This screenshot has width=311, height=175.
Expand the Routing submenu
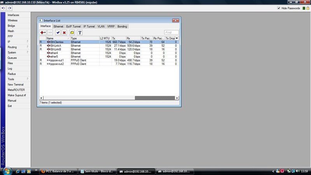(x=28, y=47)
